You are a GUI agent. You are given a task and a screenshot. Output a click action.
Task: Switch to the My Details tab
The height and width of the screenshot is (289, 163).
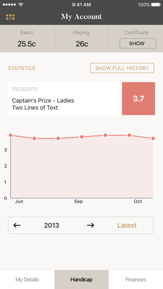(x=27, y=279)
